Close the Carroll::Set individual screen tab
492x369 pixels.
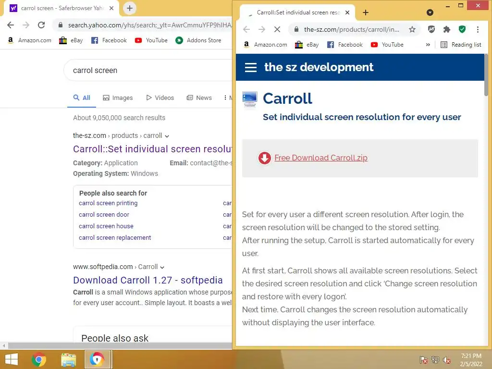[x=347, y=12]
